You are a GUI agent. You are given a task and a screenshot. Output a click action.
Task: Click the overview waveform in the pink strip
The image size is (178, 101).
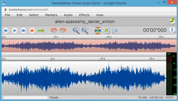click(89, 46)
